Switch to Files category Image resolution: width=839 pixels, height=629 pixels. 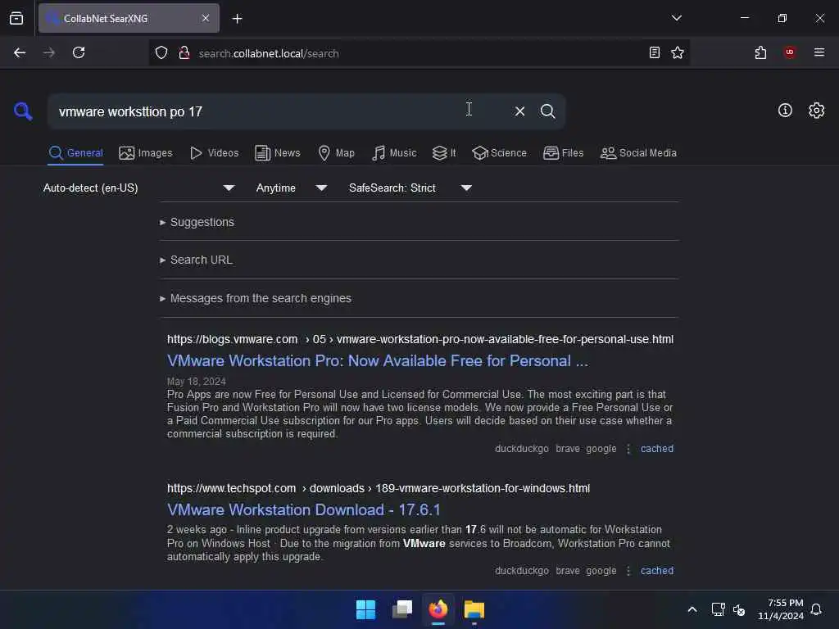coord(563,153)
